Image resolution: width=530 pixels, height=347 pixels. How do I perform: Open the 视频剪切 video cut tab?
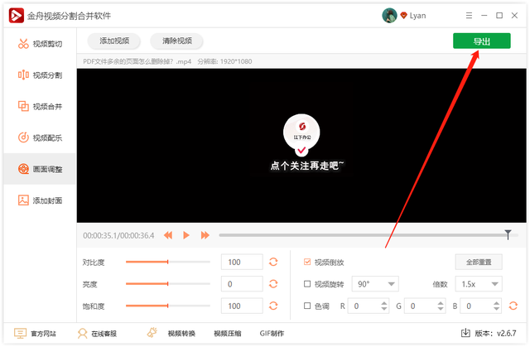point(40,44)
